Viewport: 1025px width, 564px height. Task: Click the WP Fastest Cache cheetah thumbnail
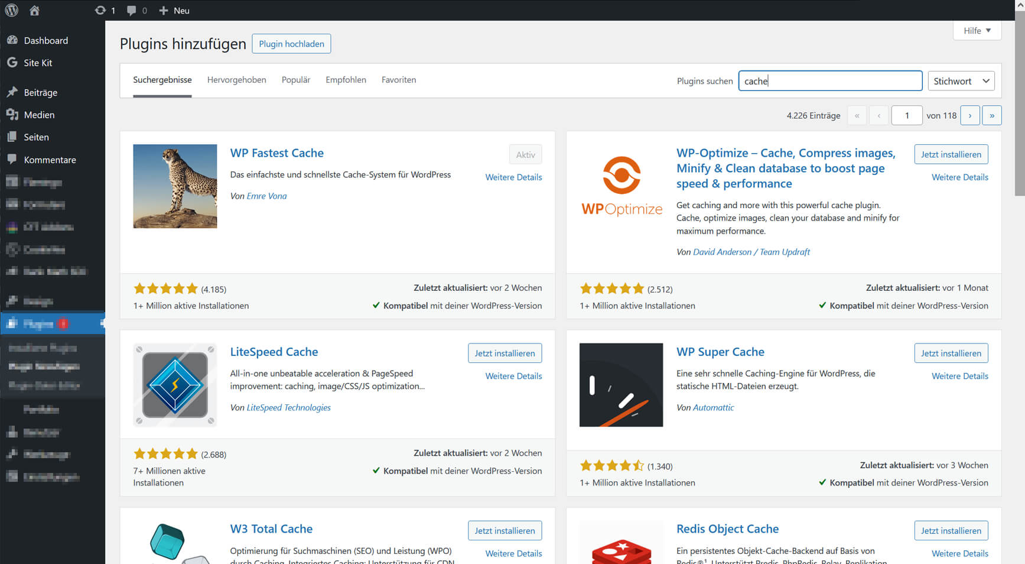pyautogui.click(x=175, y=186)
